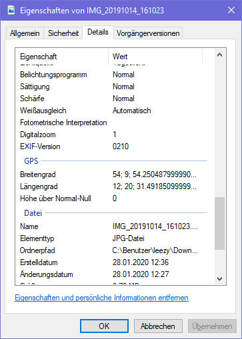Click the Abbrechen button
242x339 pixels.
[x=158, y=326]
